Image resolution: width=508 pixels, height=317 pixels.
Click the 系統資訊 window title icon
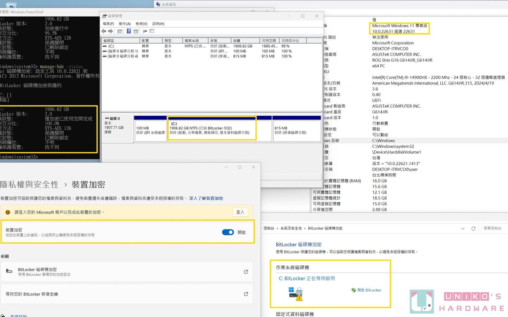(158, 4)
